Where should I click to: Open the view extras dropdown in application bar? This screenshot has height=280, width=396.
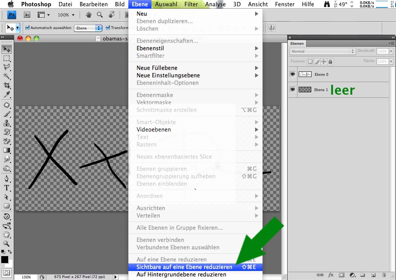tap(44, 15)
